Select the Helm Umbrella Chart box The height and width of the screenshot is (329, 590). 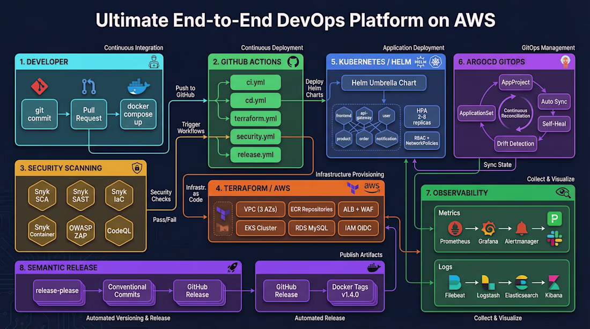(x=384, y=83)
